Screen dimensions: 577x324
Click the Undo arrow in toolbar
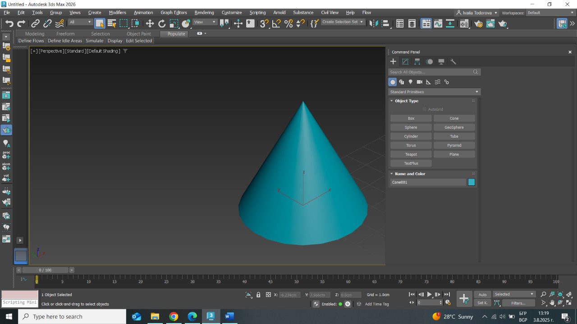[x=9, y=23]
